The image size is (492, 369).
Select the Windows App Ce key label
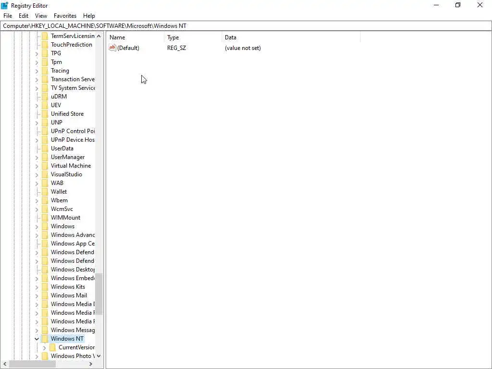coord(73,244)
